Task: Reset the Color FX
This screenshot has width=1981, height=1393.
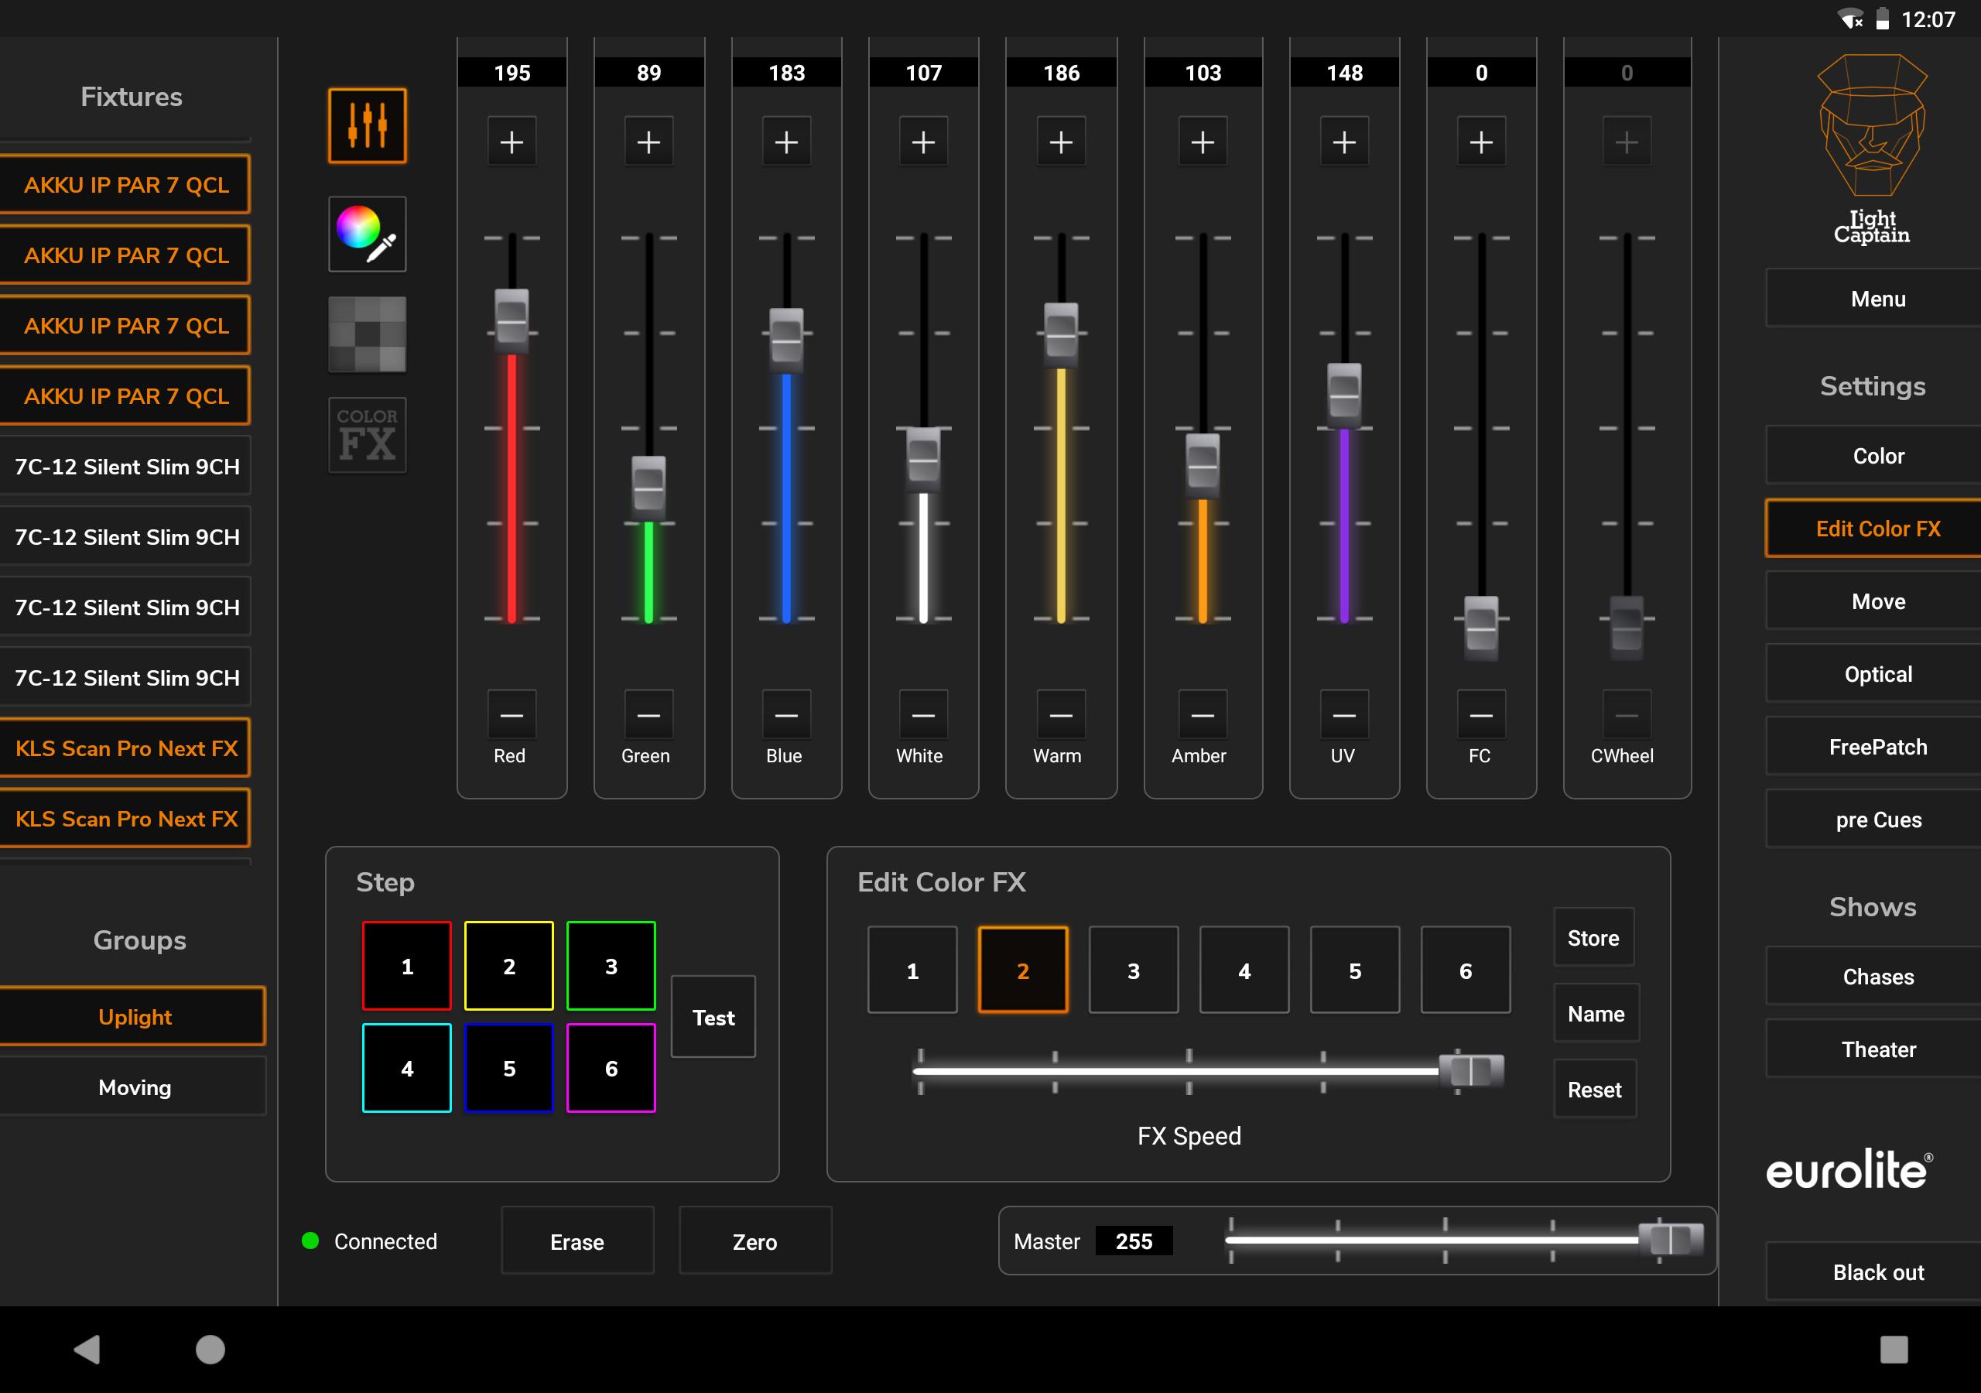Action: tap(1594, 1089)
